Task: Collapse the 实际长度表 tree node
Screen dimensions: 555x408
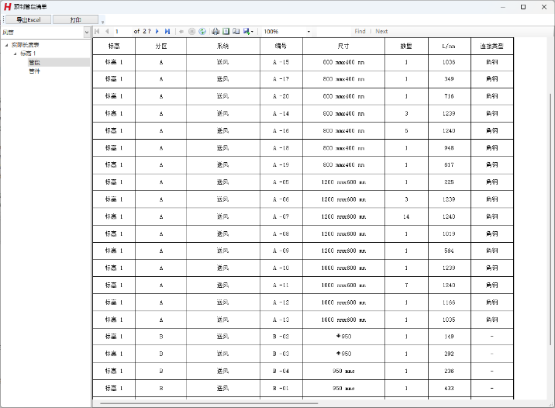Action: tap(6, 45)
